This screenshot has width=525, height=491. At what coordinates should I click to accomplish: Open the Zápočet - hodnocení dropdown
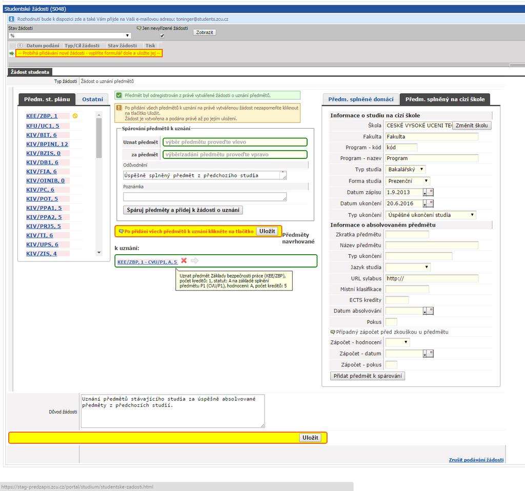point(397,342)
